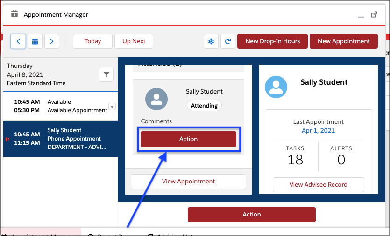Screen dimensions: 390x236
Task: Click the pop-out window icon
Action: click(x=374, y=14)
